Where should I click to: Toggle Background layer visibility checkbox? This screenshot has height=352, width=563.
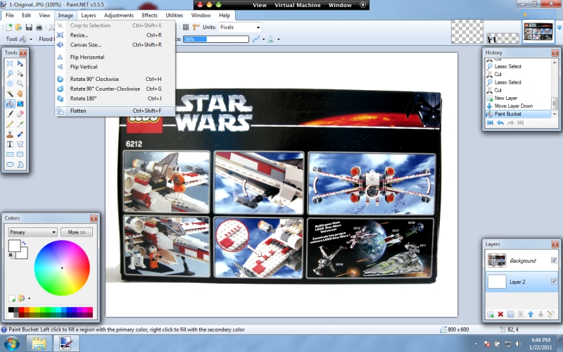point(554,260)
